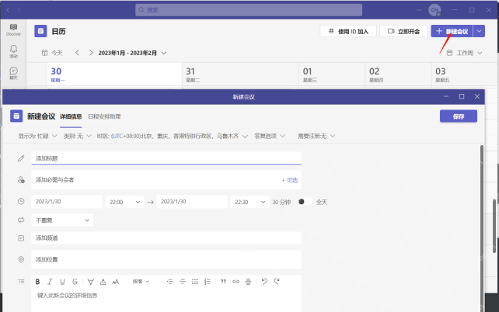Switch to the Details tab

[71, 116]
